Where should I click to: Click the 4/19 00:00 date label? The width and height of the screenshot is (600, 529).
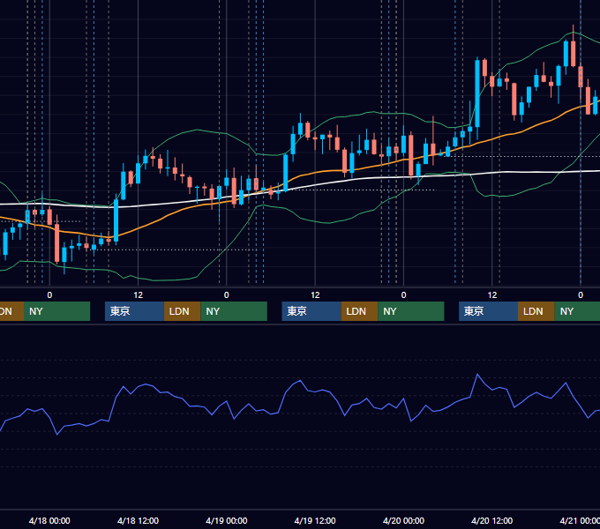tap(227, 520)
